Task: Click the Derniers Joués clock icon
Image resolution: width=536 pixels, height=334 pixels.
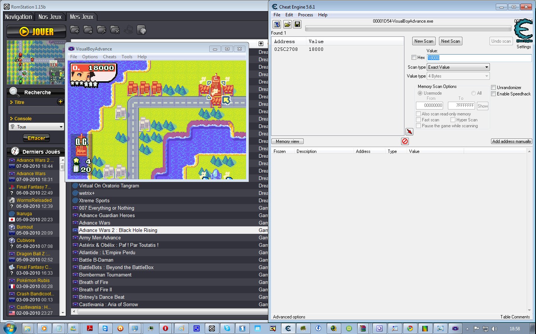Action: 15,151
